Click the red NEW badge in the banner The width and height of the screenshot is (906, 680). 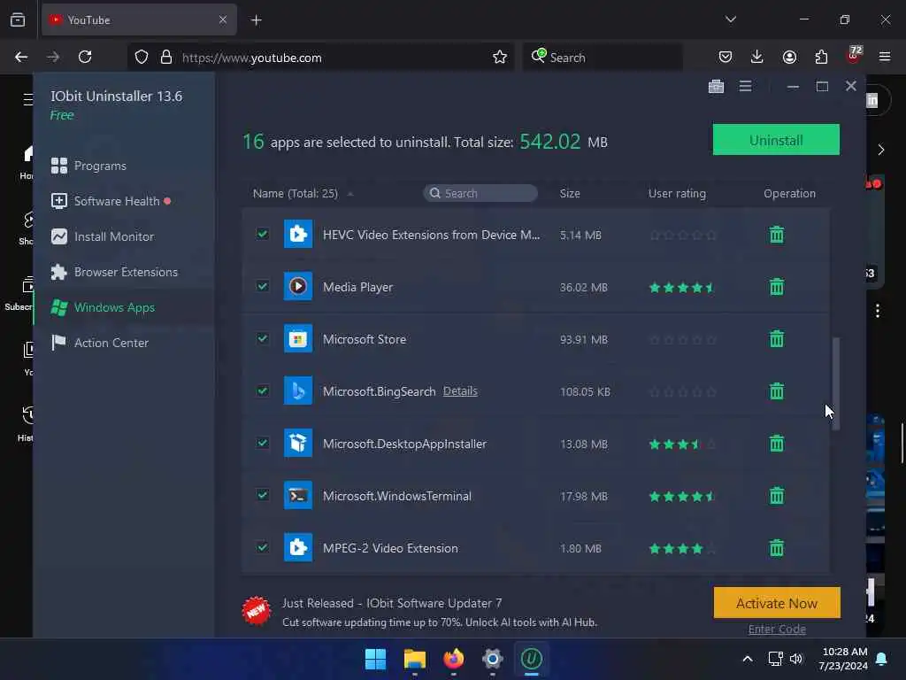[256, 611]
